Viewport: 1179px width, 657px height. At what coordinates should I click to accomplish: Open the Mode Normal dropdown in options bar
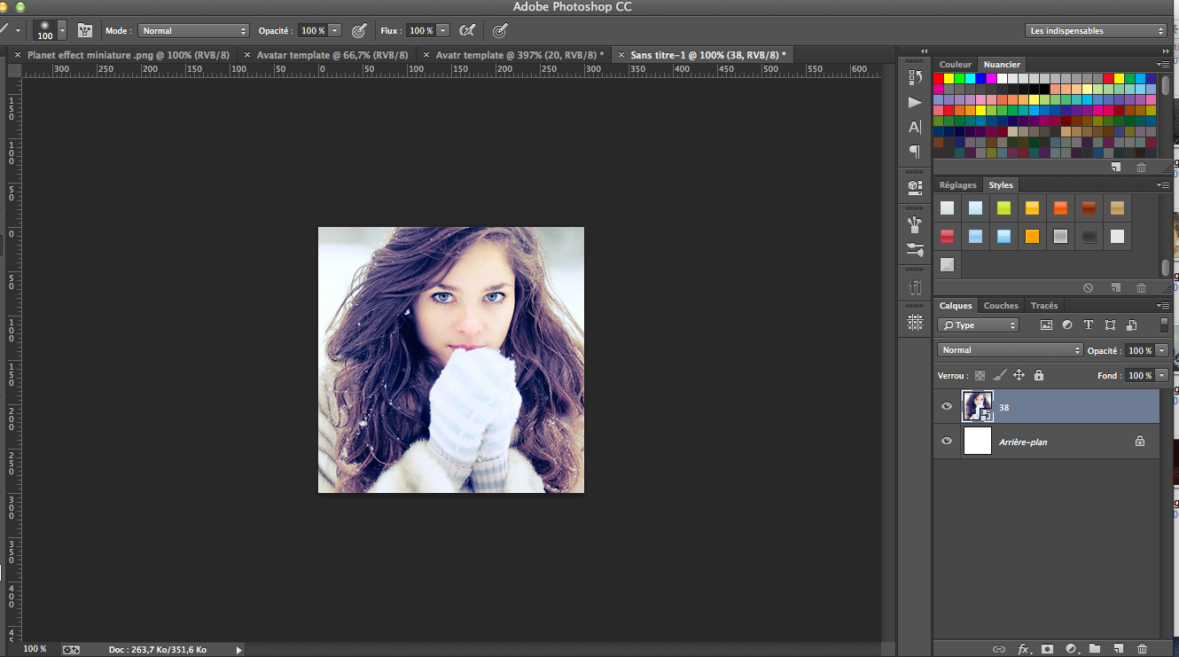pos(193,30)
